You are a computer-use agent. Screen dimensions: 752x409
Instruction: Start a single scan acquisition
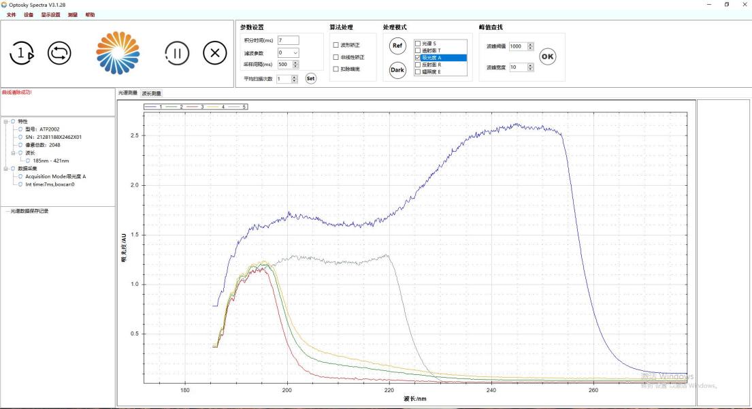(21, 53)
